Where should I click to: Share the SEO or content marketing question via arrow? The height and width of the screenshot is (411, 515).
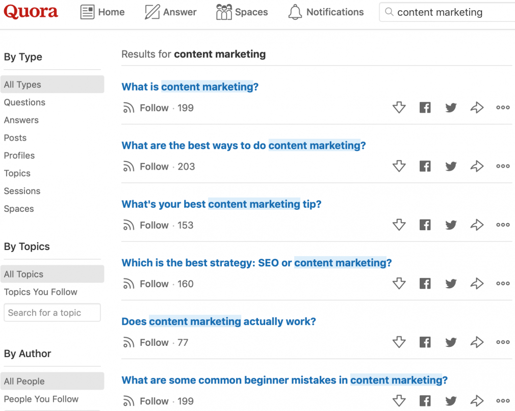coord(477,284)
